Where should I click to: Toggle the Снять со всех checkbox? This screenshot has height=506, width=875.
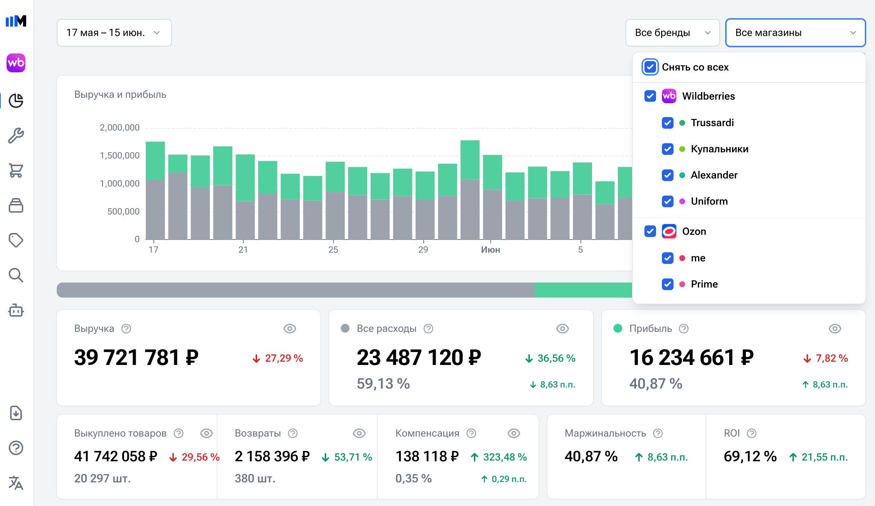click(x=650, y=67)
